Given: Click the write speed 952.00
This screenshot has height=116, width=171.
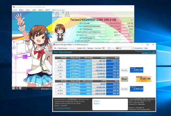Looking at the screenshot, I should click(113, 94).
